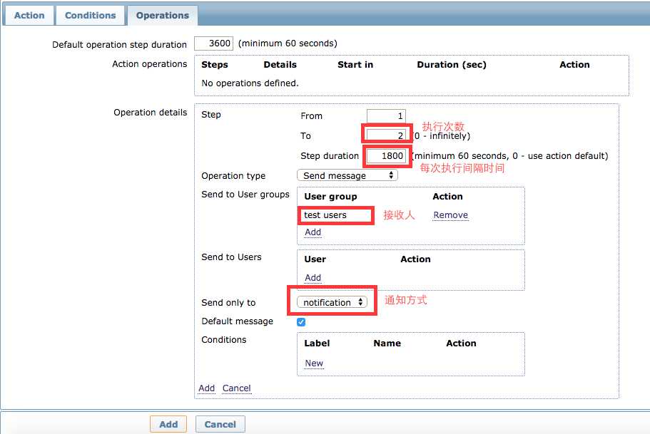
Task: Click the Add link in Operation details
Action: point(207,388)
